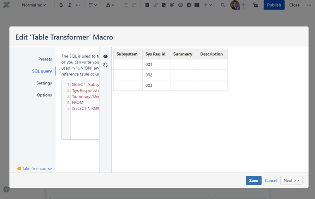Toggle the preview eye icon
315x199 pixels.
(105, 56)
